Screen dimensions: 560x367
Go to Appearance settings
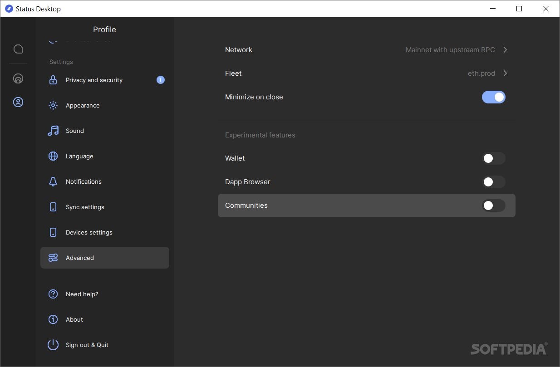point(105,106)
